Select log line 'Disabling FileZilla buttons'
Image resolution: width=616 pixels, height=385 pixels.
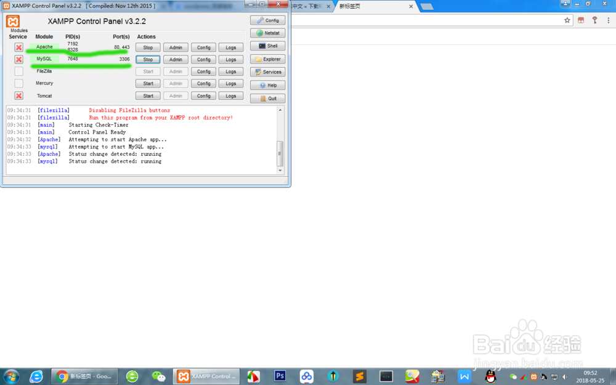[x=129, y=110]
